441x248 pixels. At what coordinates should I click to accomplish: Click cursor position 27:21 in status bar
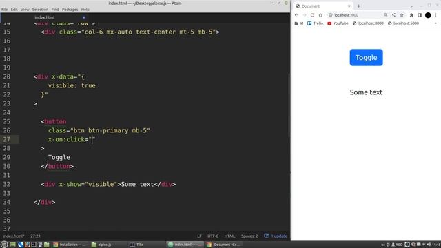pos(35,236)
